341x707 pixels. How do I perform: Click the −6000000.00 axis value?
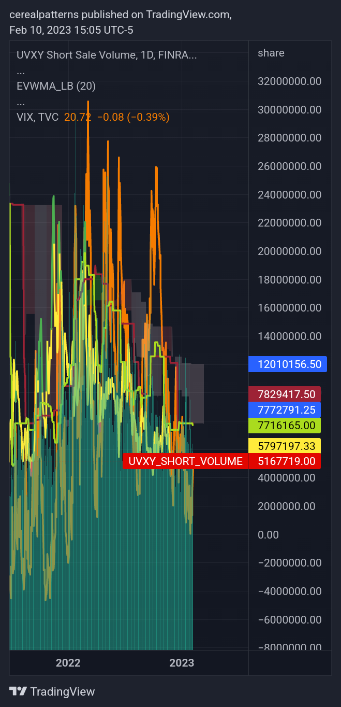pos(290,620)
